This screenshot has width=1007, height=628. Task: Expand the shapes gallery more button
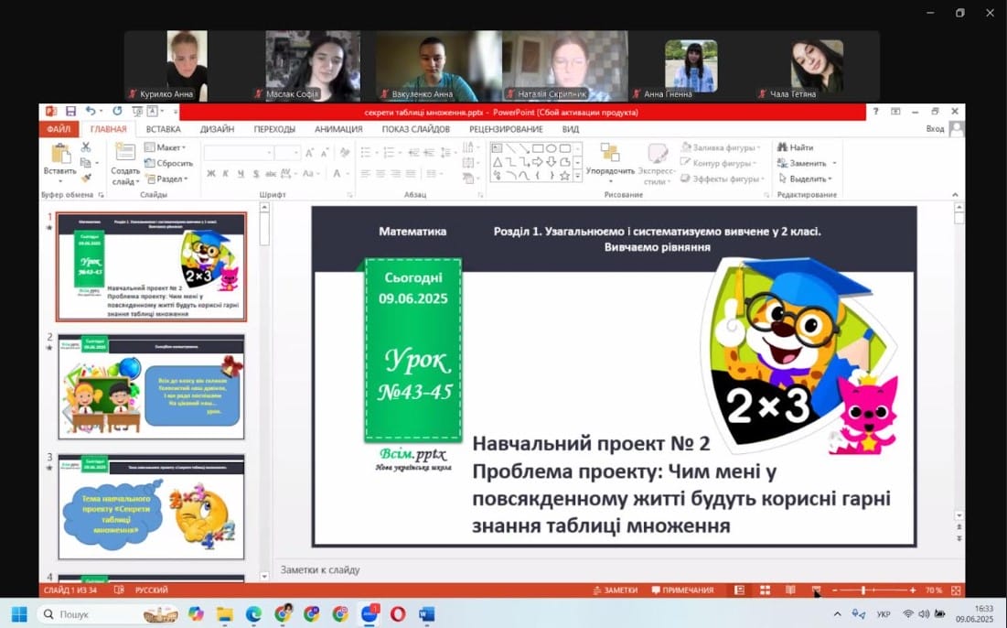click(x=577, y=176)
